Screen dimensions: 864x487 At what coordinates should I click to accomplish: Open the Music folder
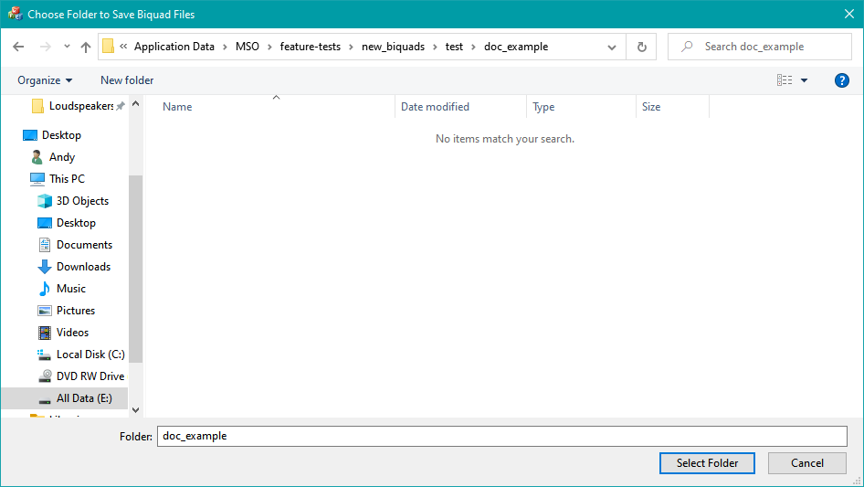pyautogui.click(x=62, y=289)
